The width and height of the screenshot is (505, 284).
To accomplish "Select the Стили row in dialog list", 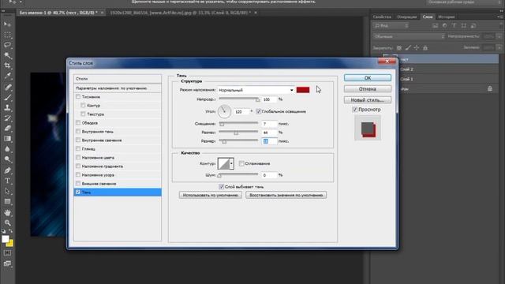I will (x=118, y=79).
